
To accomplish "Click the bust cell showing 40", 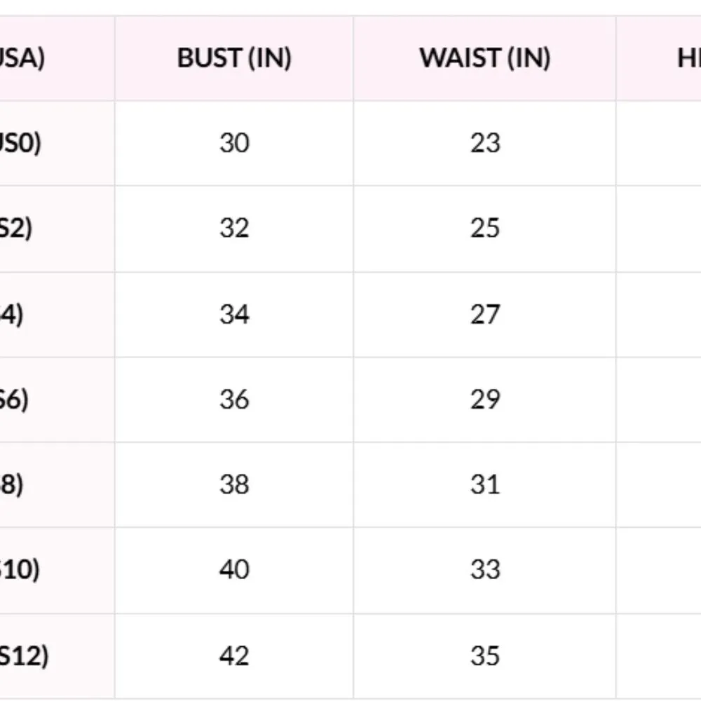I will (x=234, y=570).
